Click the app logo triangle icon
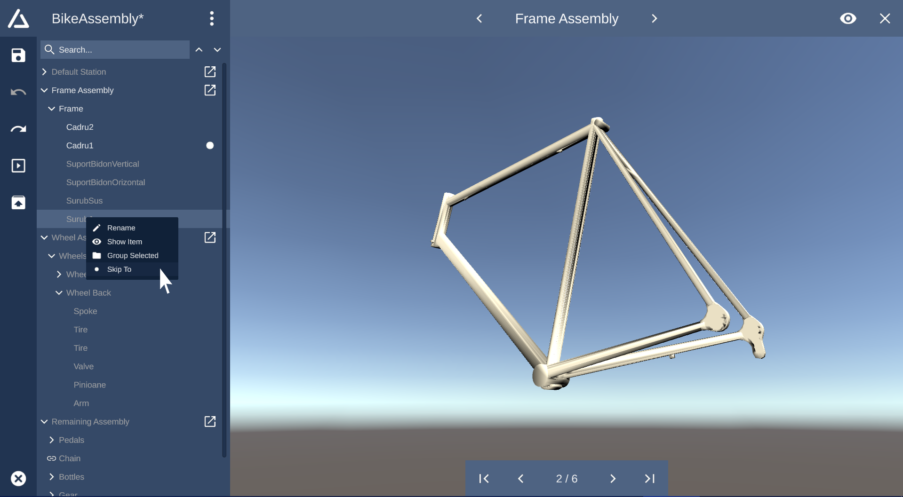The width and height of the screenshot is (903, 497). point(18,19)
